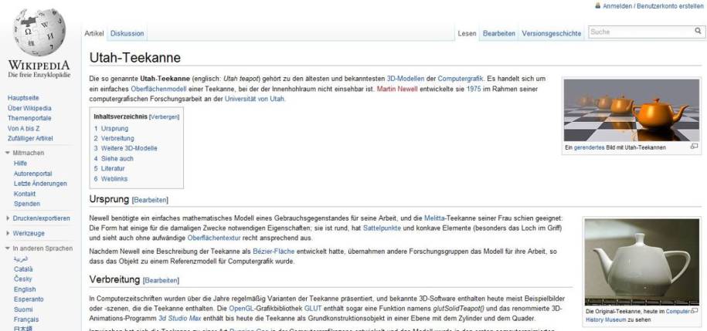Enlarge the original teapot image icon
The height and width of the screenshot is (331, 707).
694,311
